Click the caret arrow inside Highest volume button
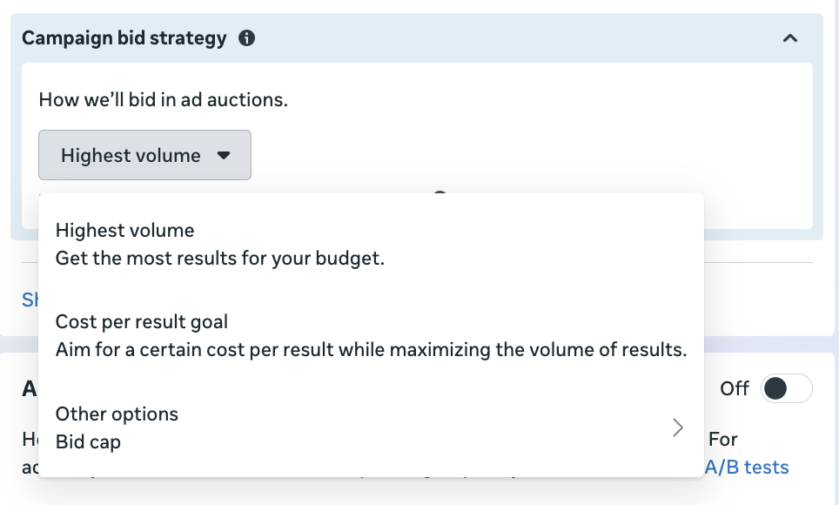Screen dimensions: 839x505 [224, 156]
